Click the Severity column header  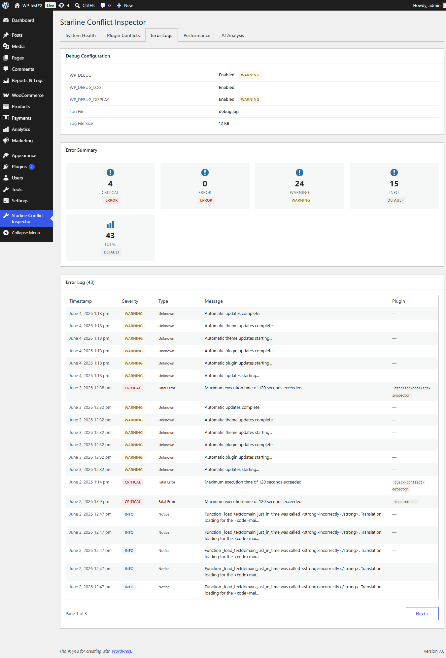pyautogui.click(x=130, y=301)
